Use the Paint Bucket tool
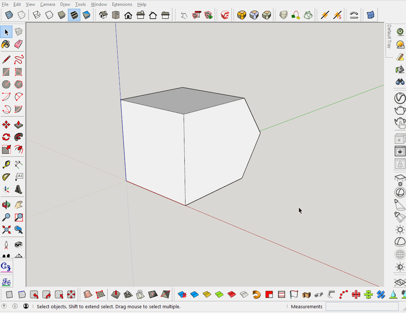The image size is (406, 313). tap(6, 44)
